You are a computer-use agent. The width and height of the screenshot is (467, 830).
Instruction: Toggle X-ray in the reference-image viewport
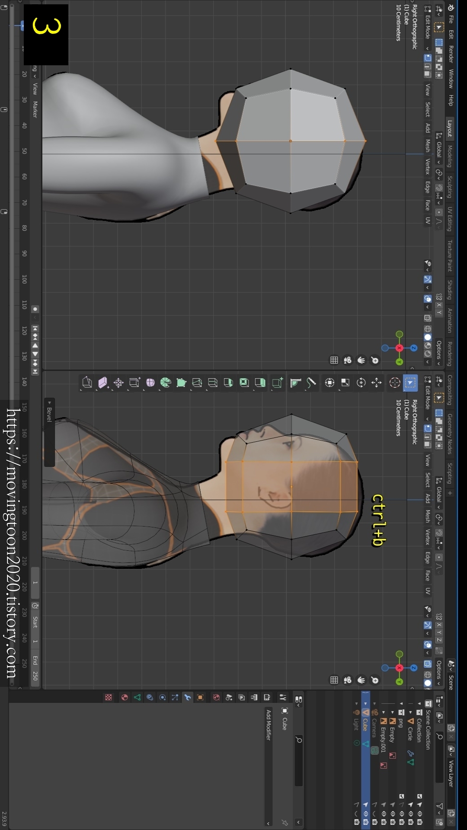coord(428,664)
